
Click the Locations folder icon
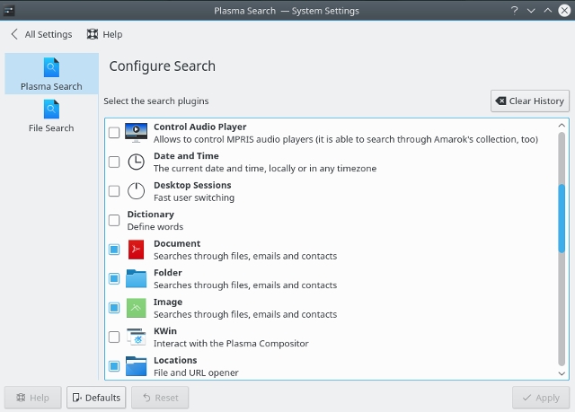[x=136, y=366]
